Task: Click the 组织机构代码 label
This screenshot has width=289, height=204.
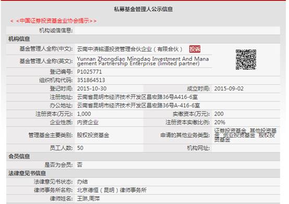Action: (x=56, y=80)
